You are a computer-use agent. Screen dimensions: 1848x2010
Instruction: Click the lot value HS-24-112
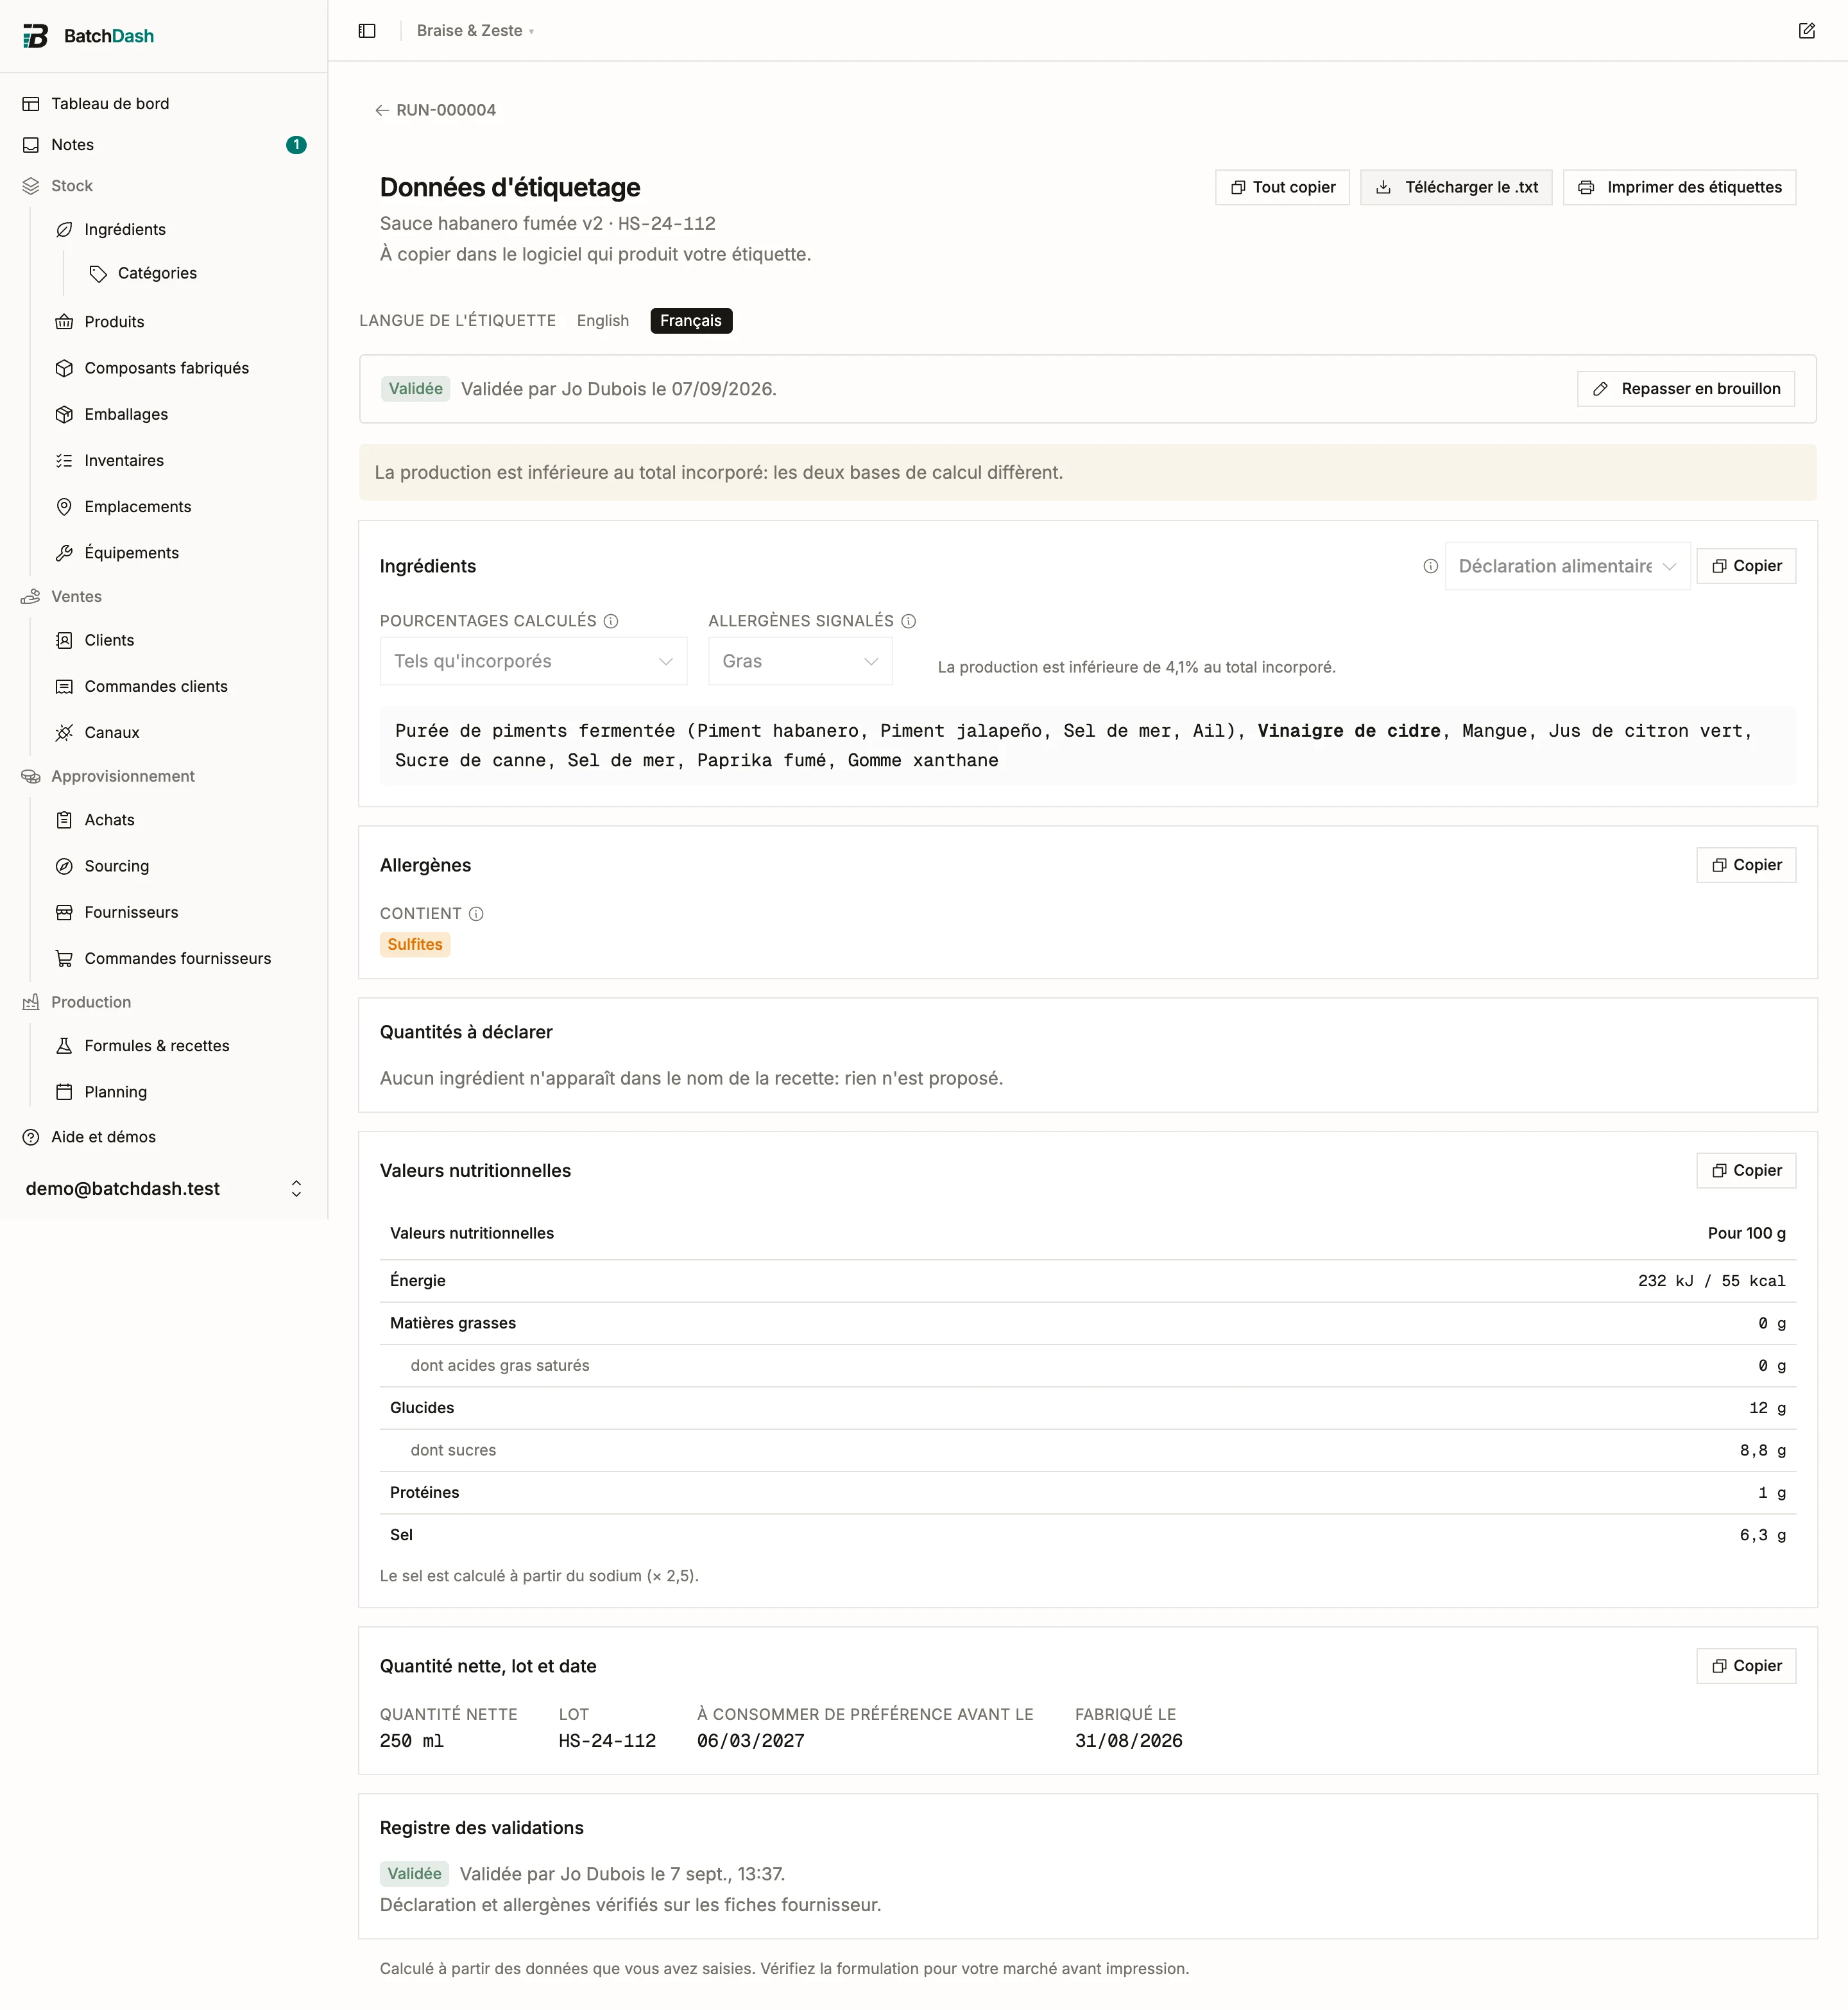click(607, 1741)
